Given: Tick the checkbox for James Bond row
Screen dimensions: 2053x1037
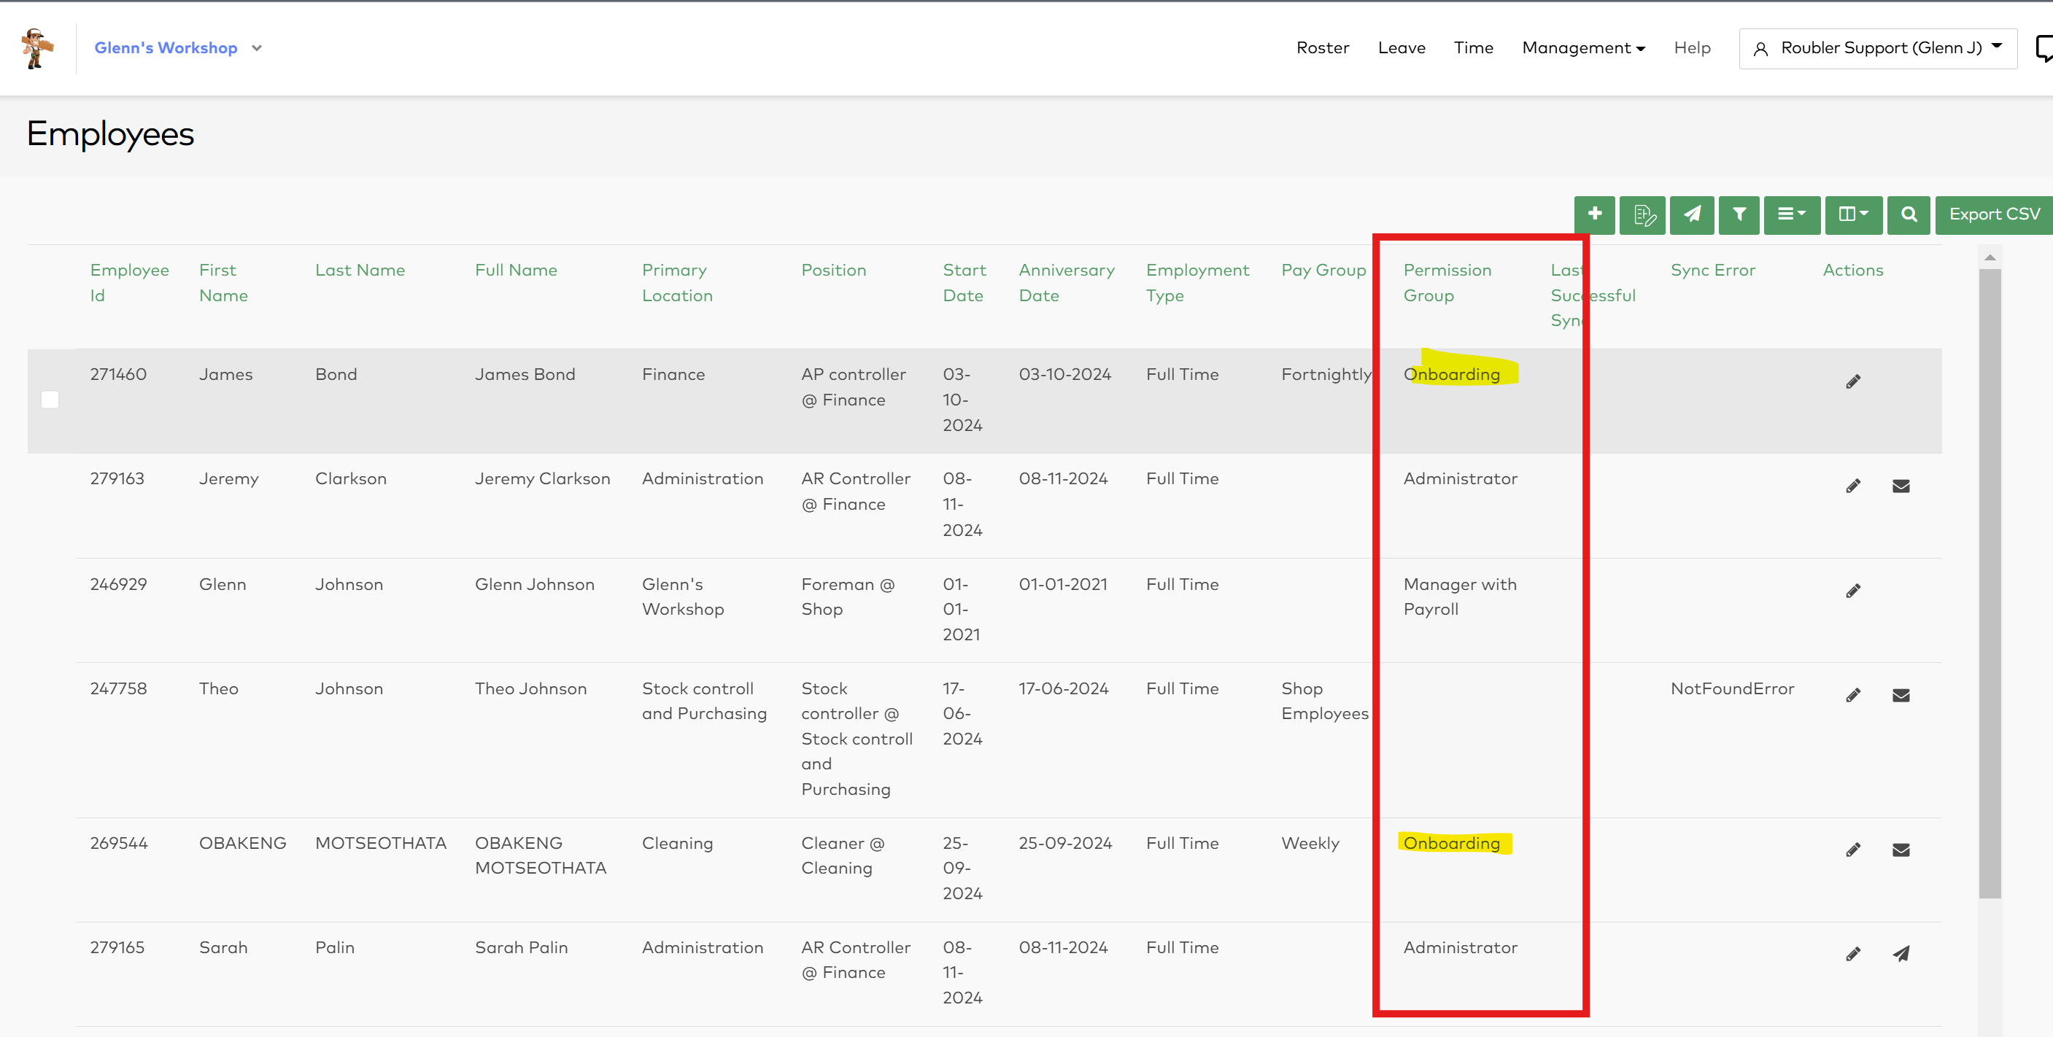Looking at the screenshot, I should [x=50, y=400].
